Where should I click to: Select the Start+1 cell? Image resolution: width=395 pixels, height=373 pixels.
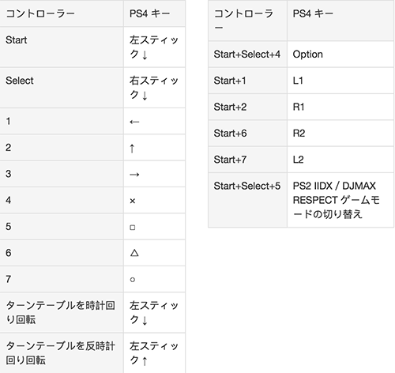click(x=247, y=81)
